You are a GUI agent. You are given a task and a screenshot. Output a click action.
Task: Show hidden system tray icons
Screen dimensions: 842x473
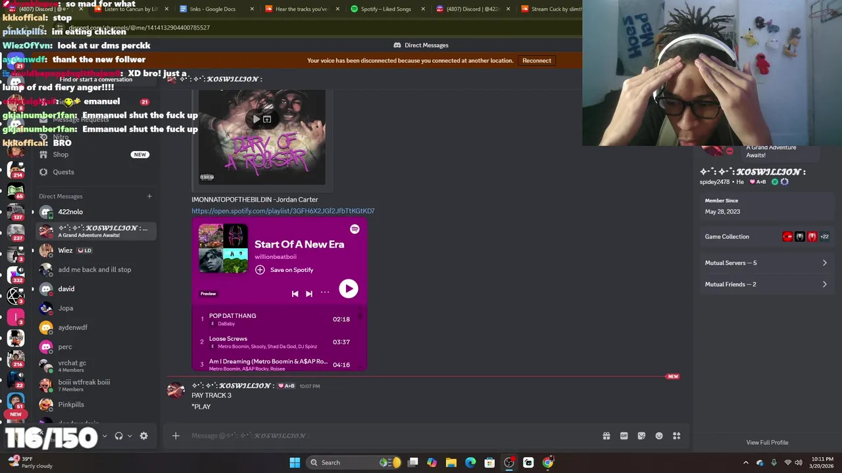746,462
